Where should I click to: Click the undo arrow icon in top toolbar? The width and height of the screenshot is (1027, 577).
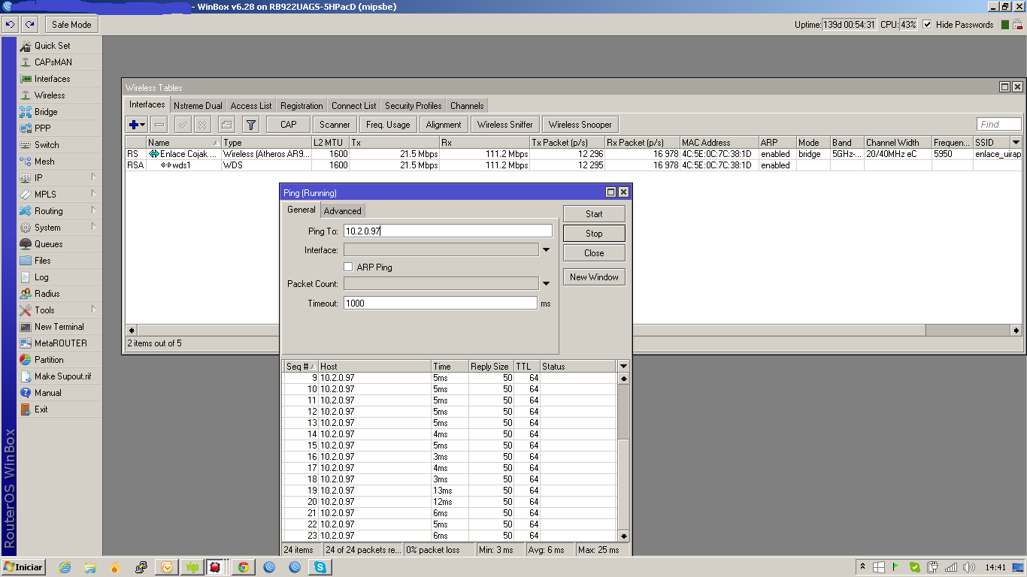pos(10,25)
